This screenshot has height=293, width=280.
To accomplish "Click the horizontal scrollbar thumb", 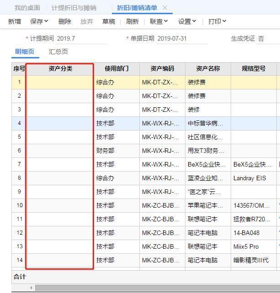I will [158, 288].
